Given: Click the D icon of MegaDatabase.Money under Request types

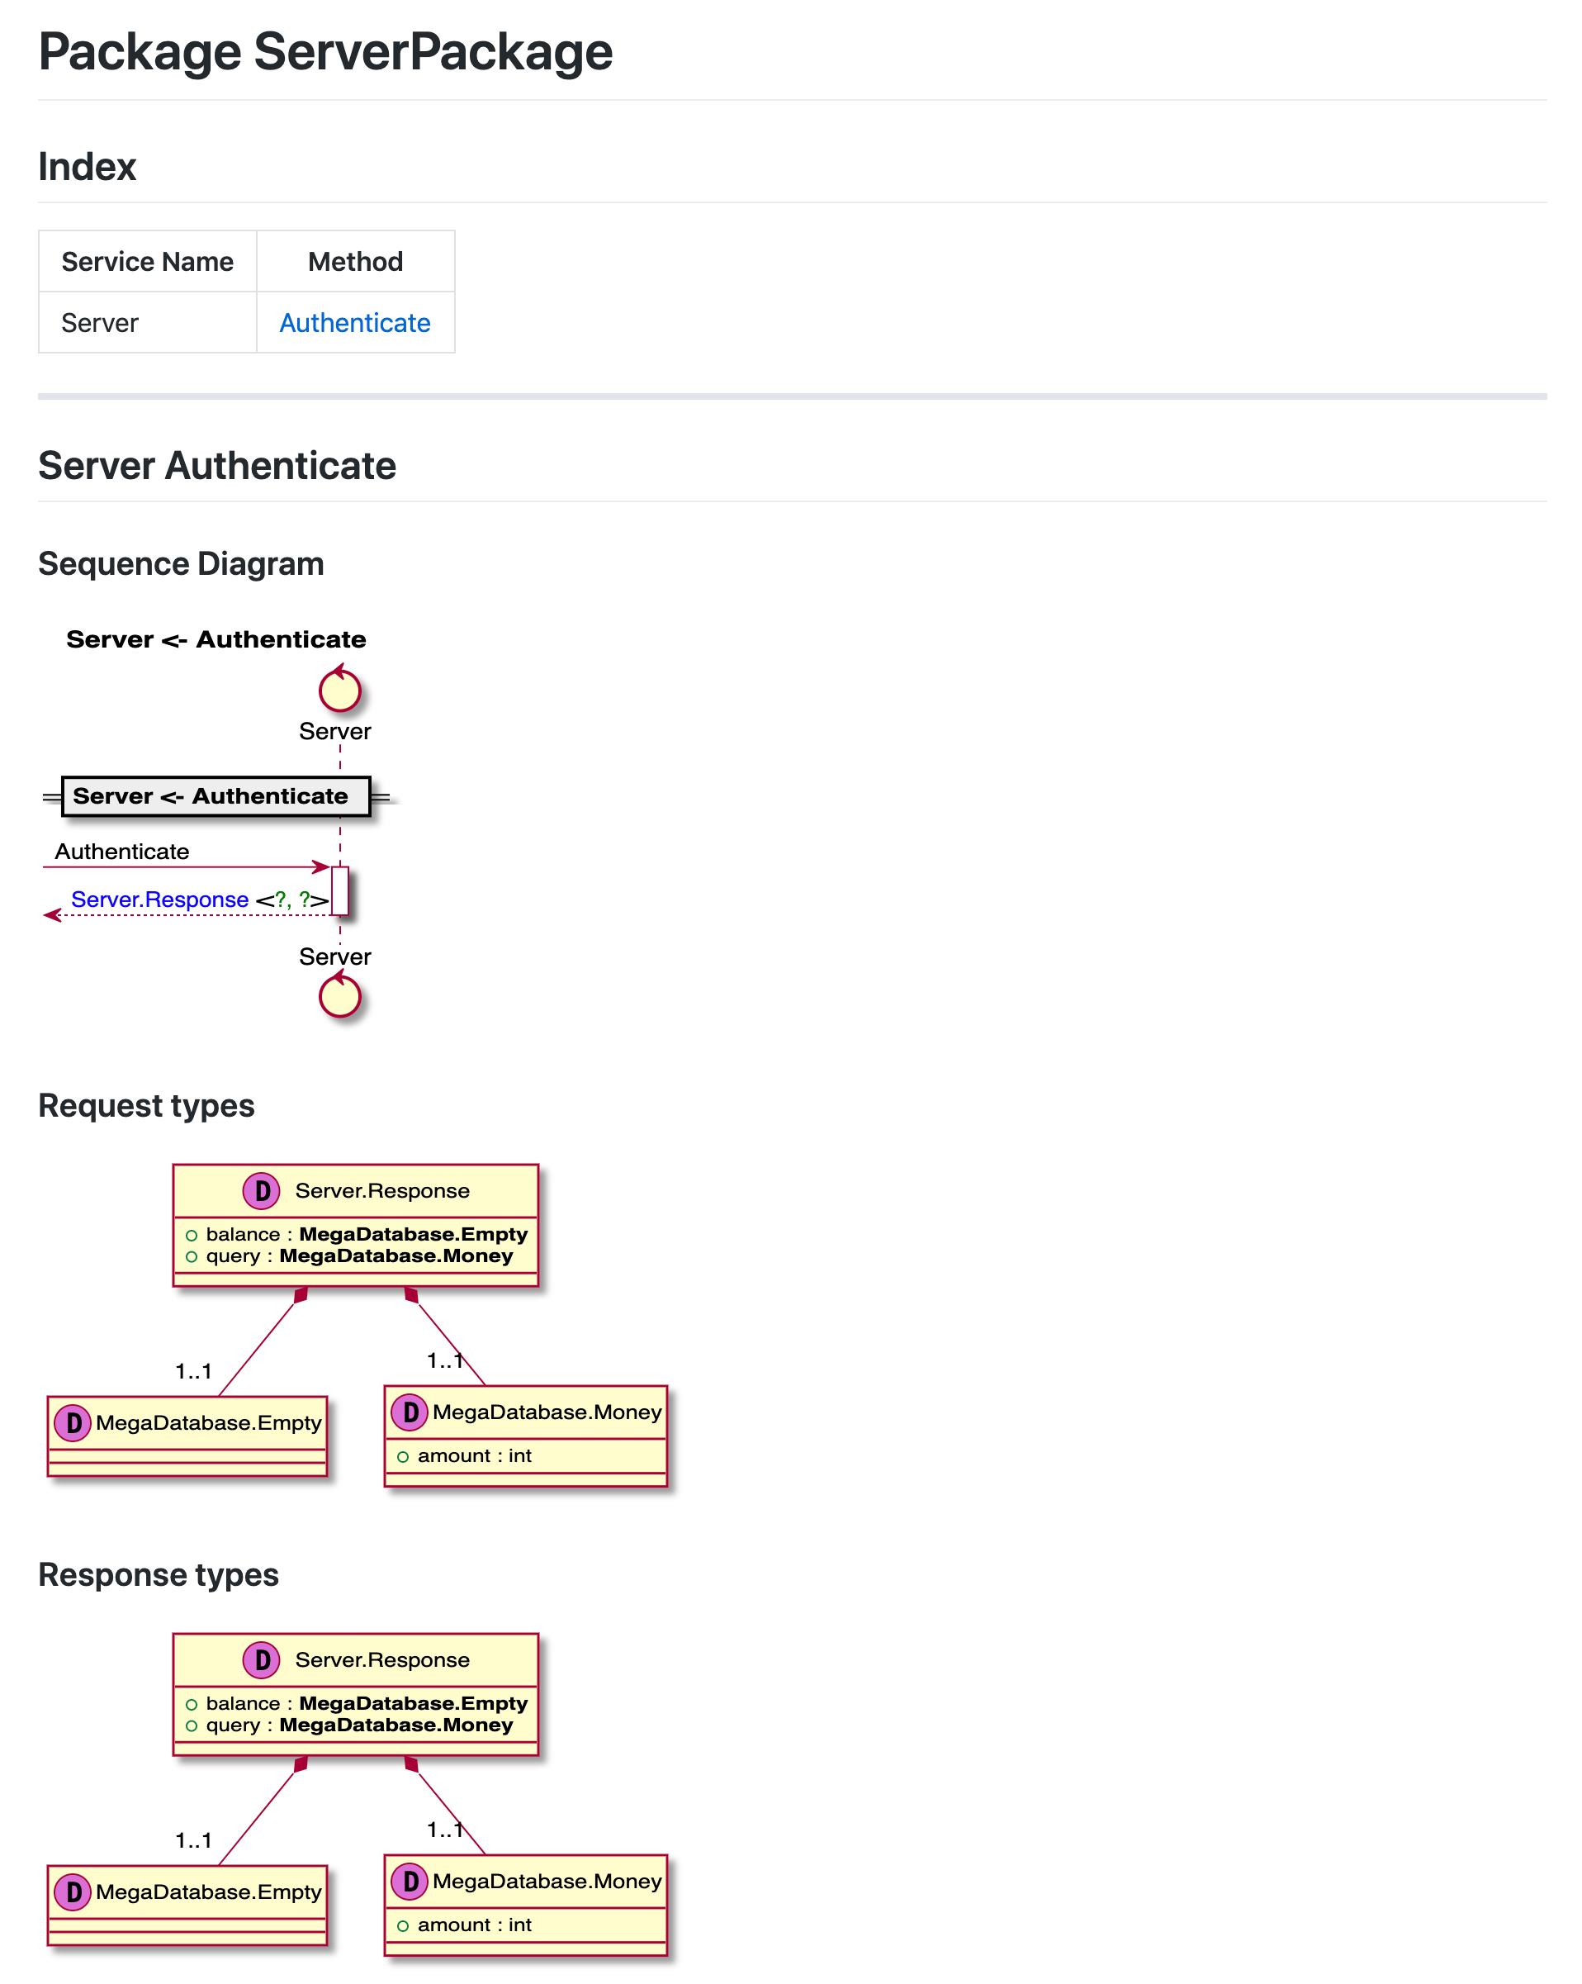Looking at the screenshot, I should tap(410, 1412).
